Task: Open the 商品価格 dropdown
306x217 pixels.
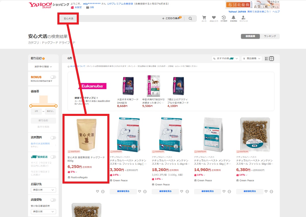Action: pyautogui.click(x=251, y=59)
